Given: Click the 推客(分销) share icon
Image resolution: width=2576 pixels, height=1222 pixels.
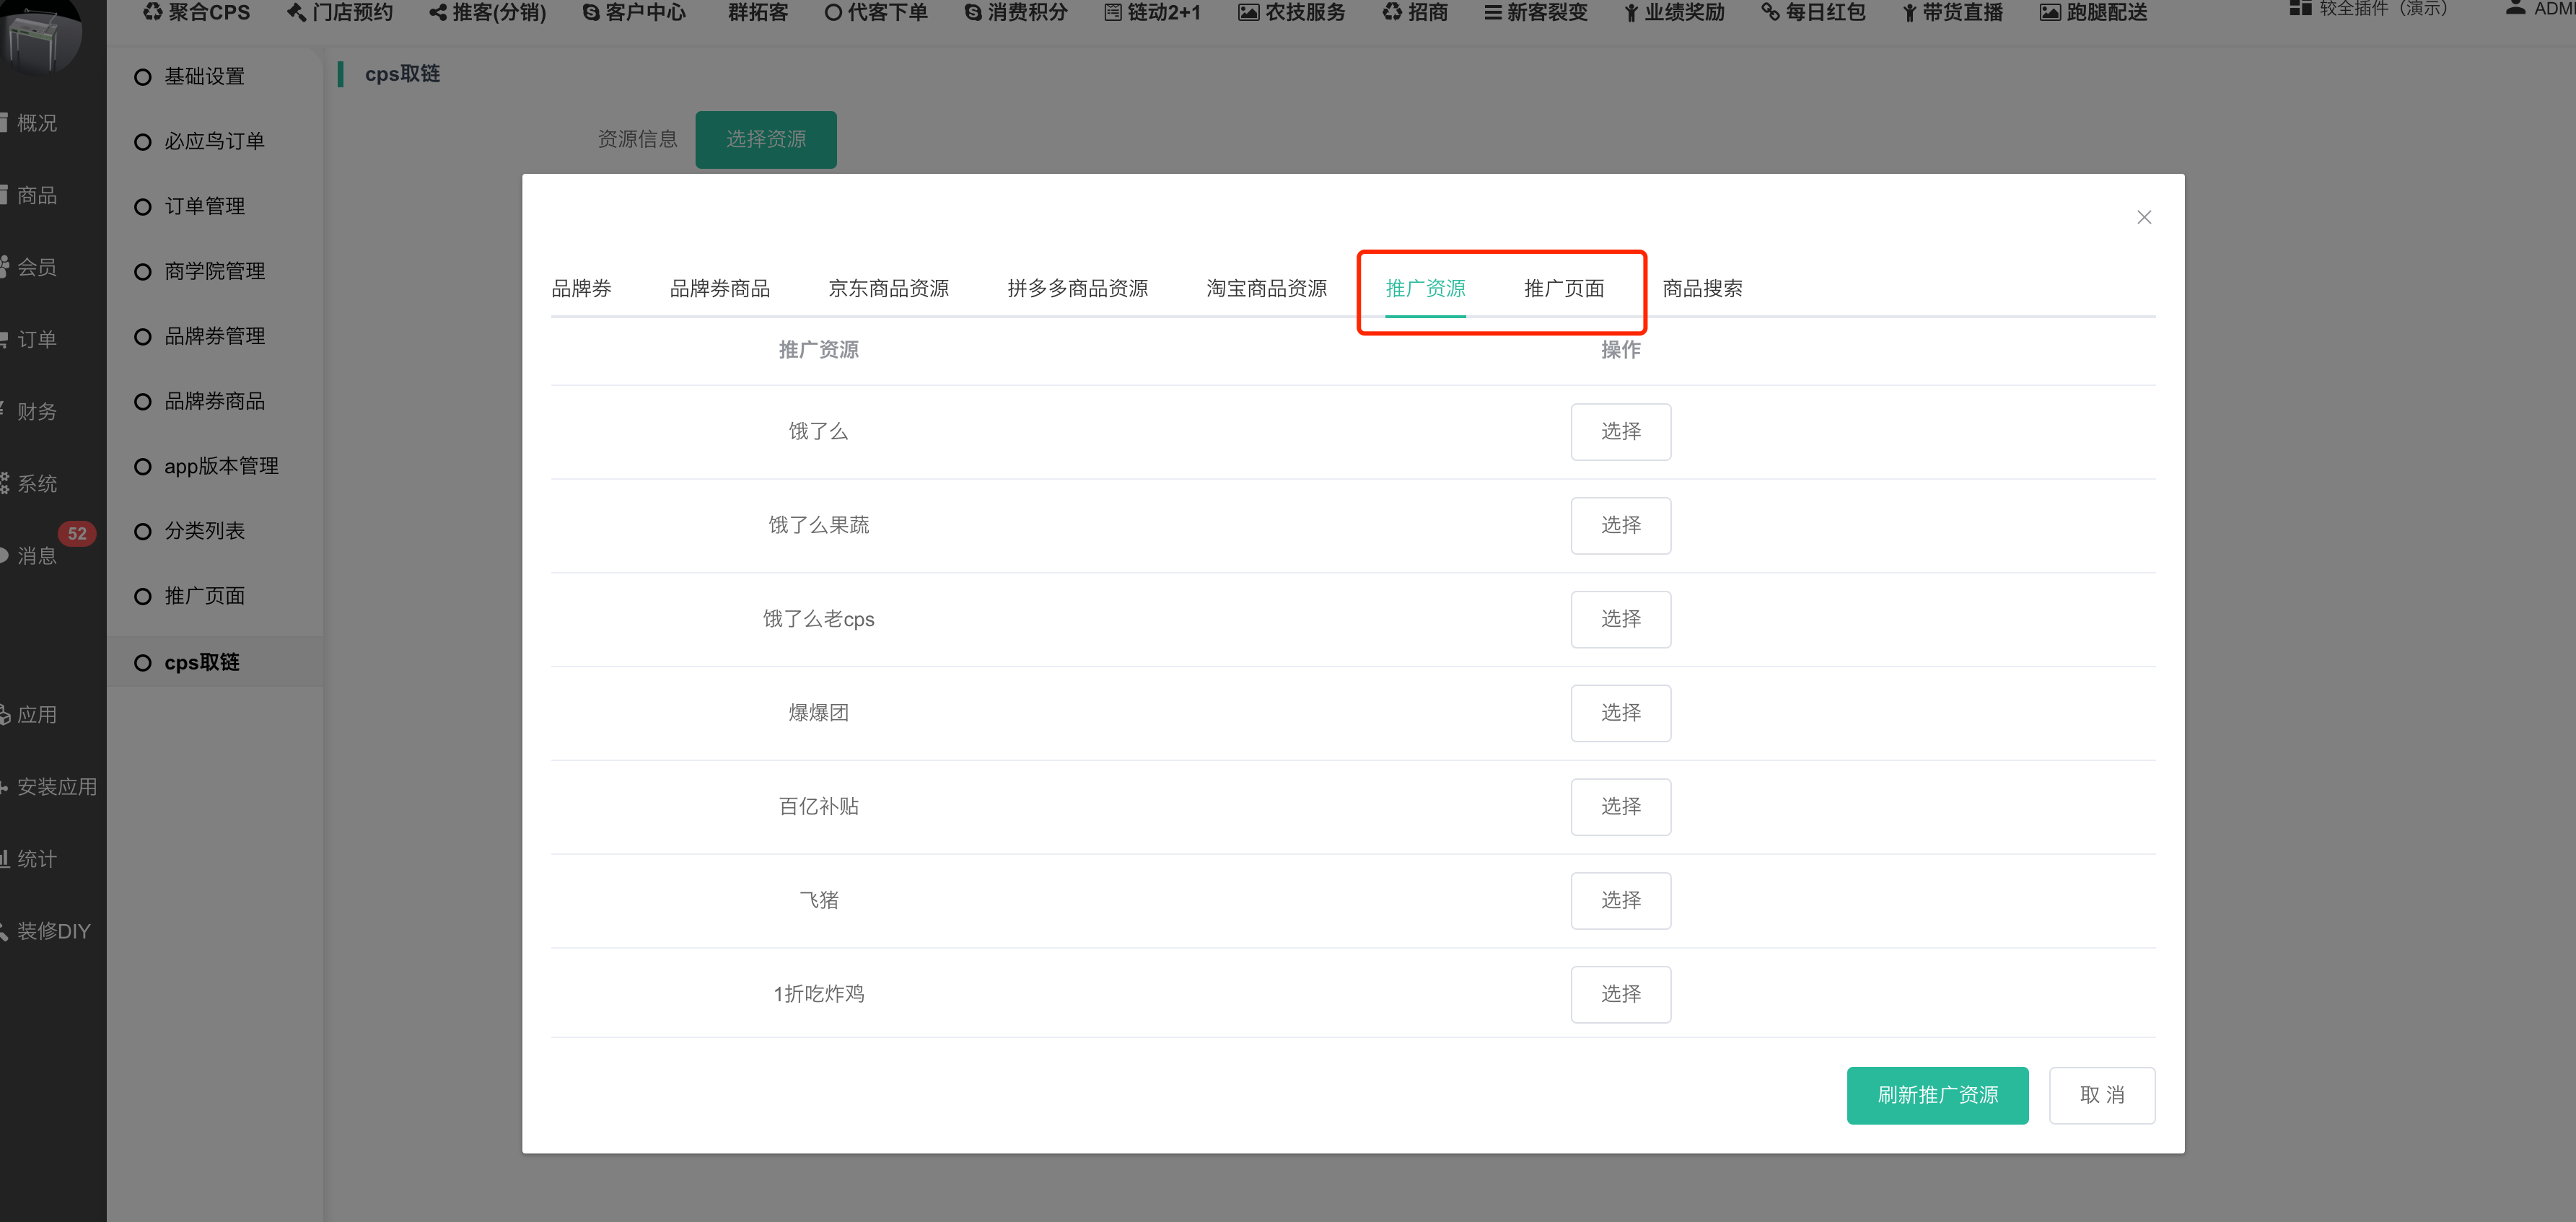Looking at the screenshot, I should [437, 13].
